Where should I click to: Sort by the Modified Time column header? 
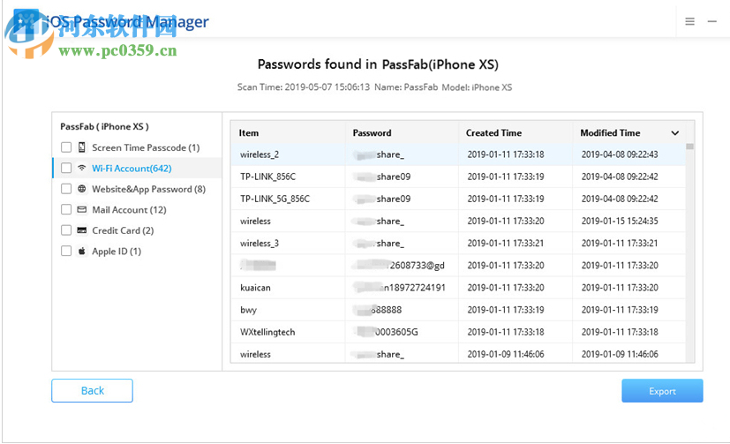coord(610,133)
